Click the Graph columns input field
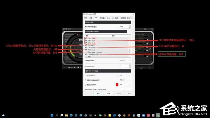Screen dimensions: 210x118 pos(124,66)
